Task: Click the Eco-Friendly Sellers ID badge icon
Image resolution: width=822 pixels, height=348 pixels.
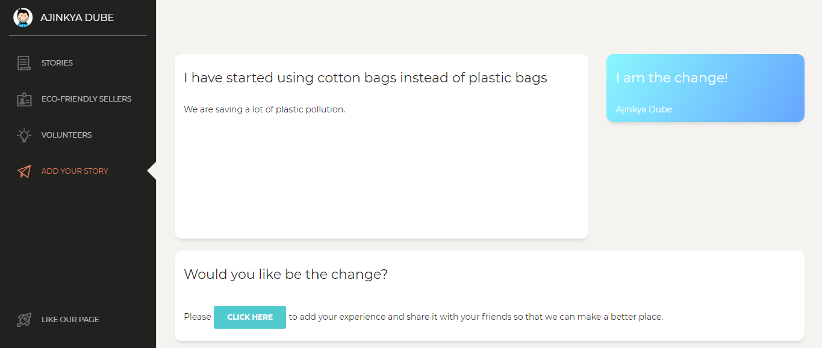Action: [x=24, y=99]
